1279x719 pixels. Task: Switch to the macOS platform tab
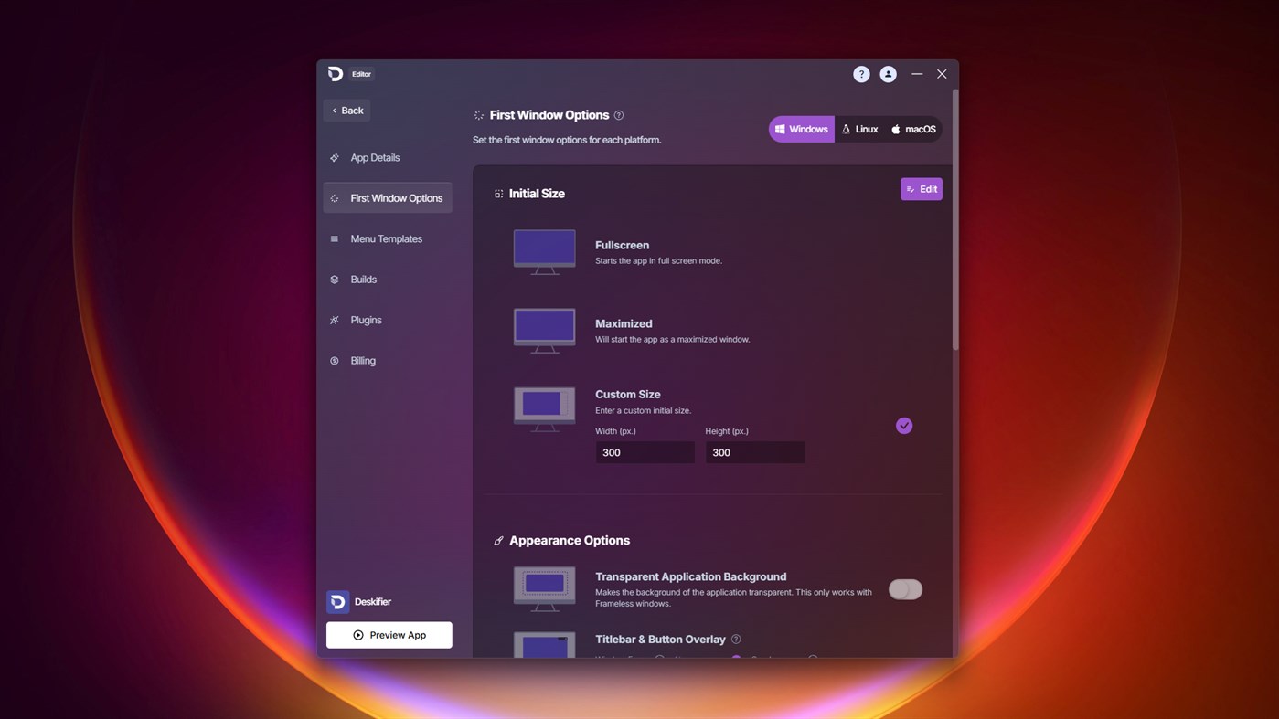coord(913,129)
